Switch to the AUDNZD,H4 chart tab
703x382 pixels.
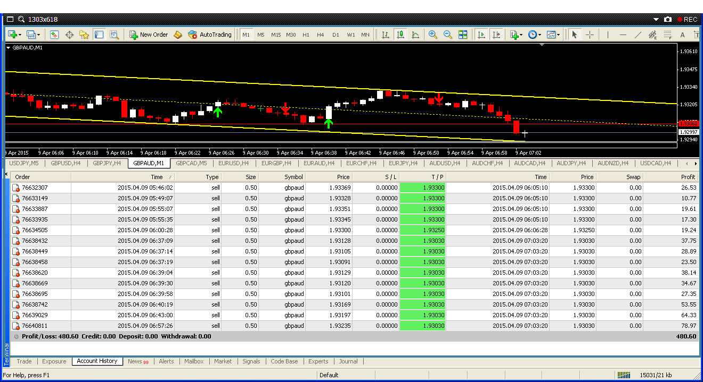tap(613, 163)
